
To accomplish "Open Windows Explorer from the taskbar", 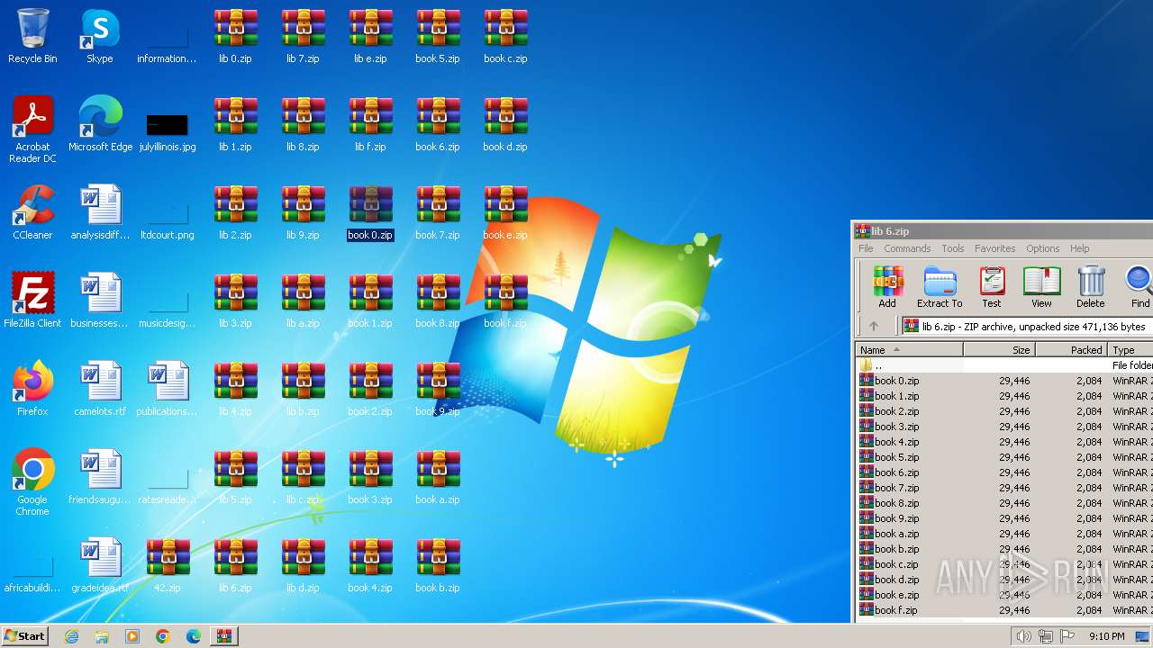I will click(102, 636).
